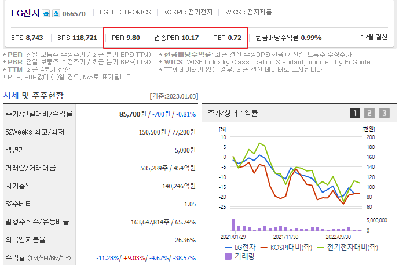Image resolution: width=399 pixels, height=265 pixels.
Task: Open the homepage icon next to LG전자
Action: point(46,13)
